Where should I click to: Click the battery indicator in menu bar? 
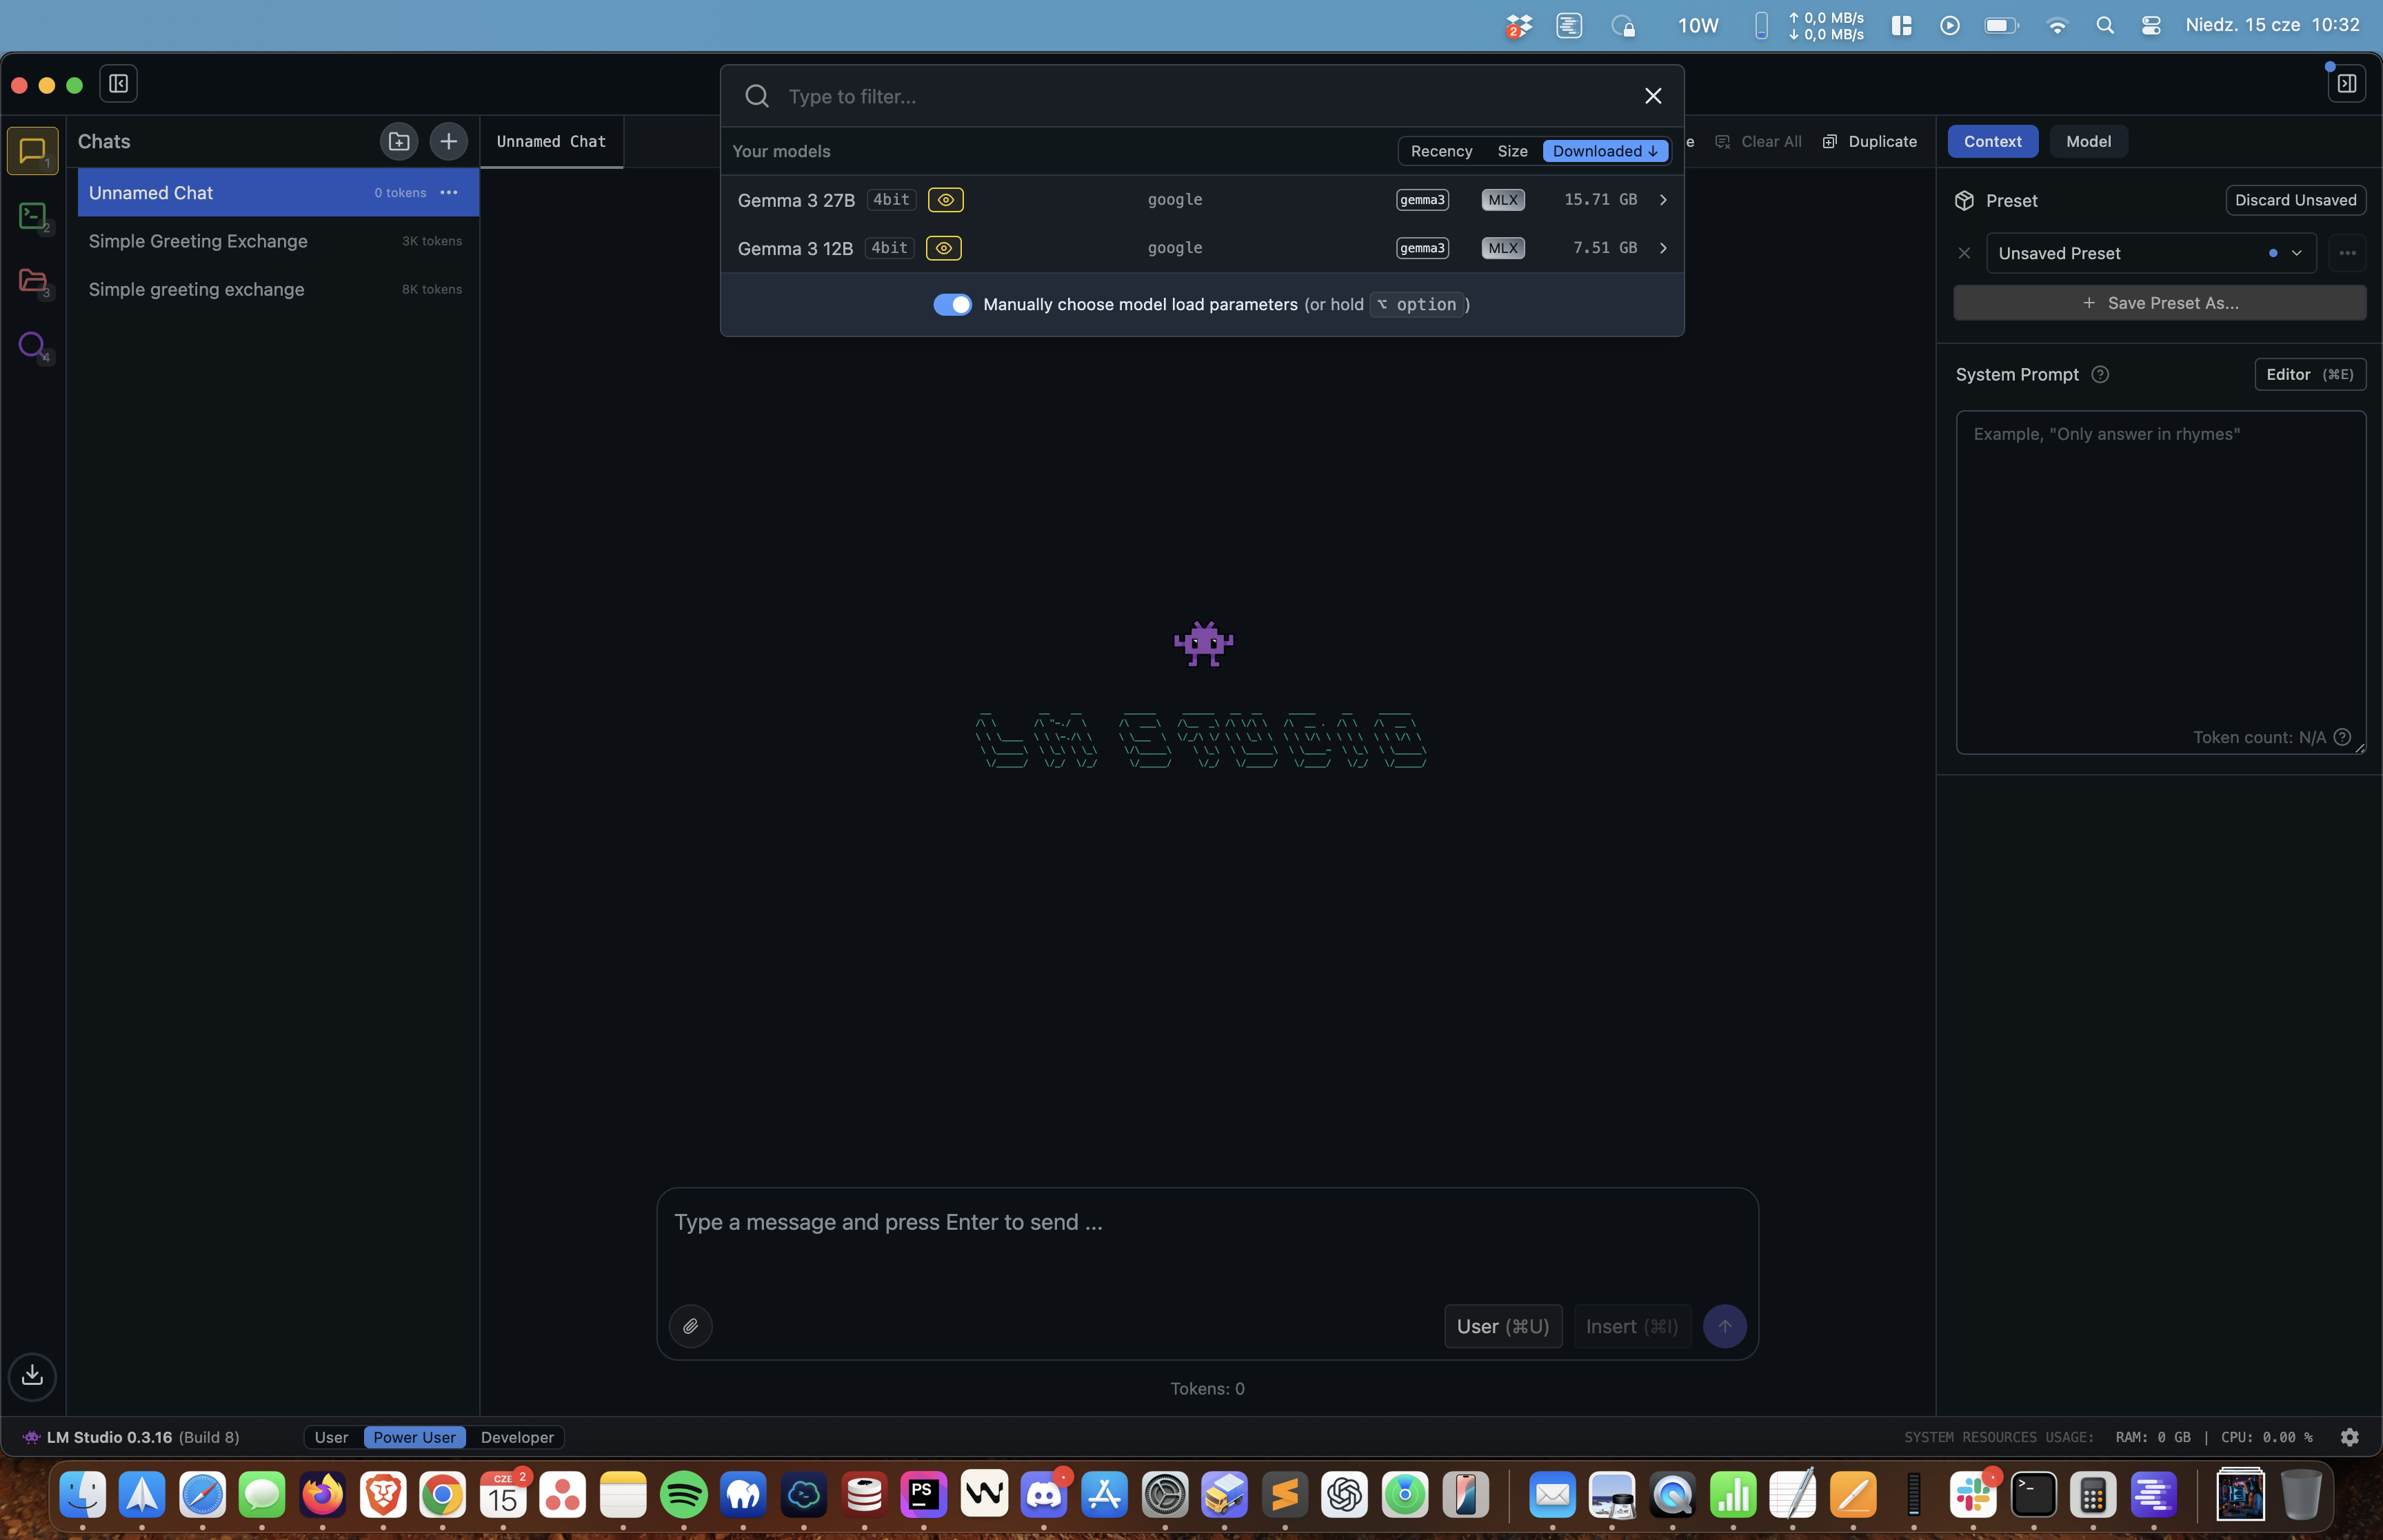tap(2001, 26)
